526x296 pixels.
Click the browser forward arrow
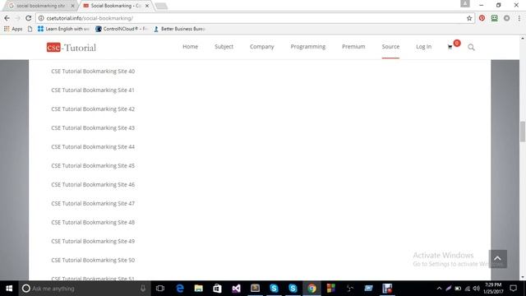[18, 18]
